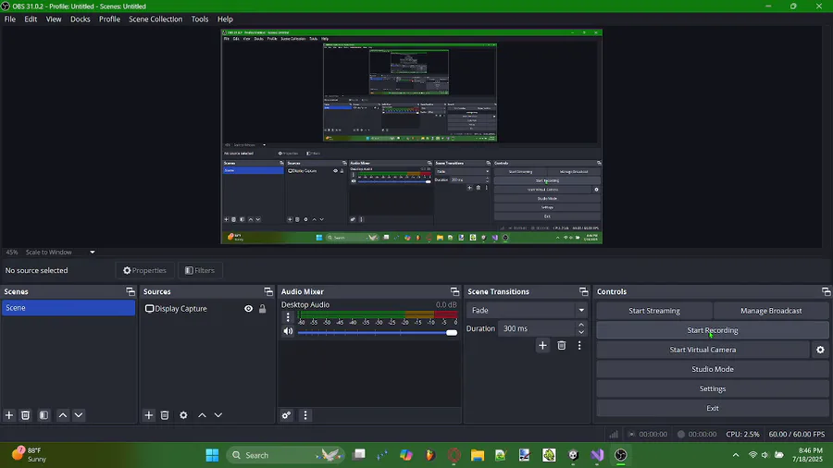This screenshot has height=468, width=833.
Task: Add a scene transition plus icon
Action: tap(542, 345)
